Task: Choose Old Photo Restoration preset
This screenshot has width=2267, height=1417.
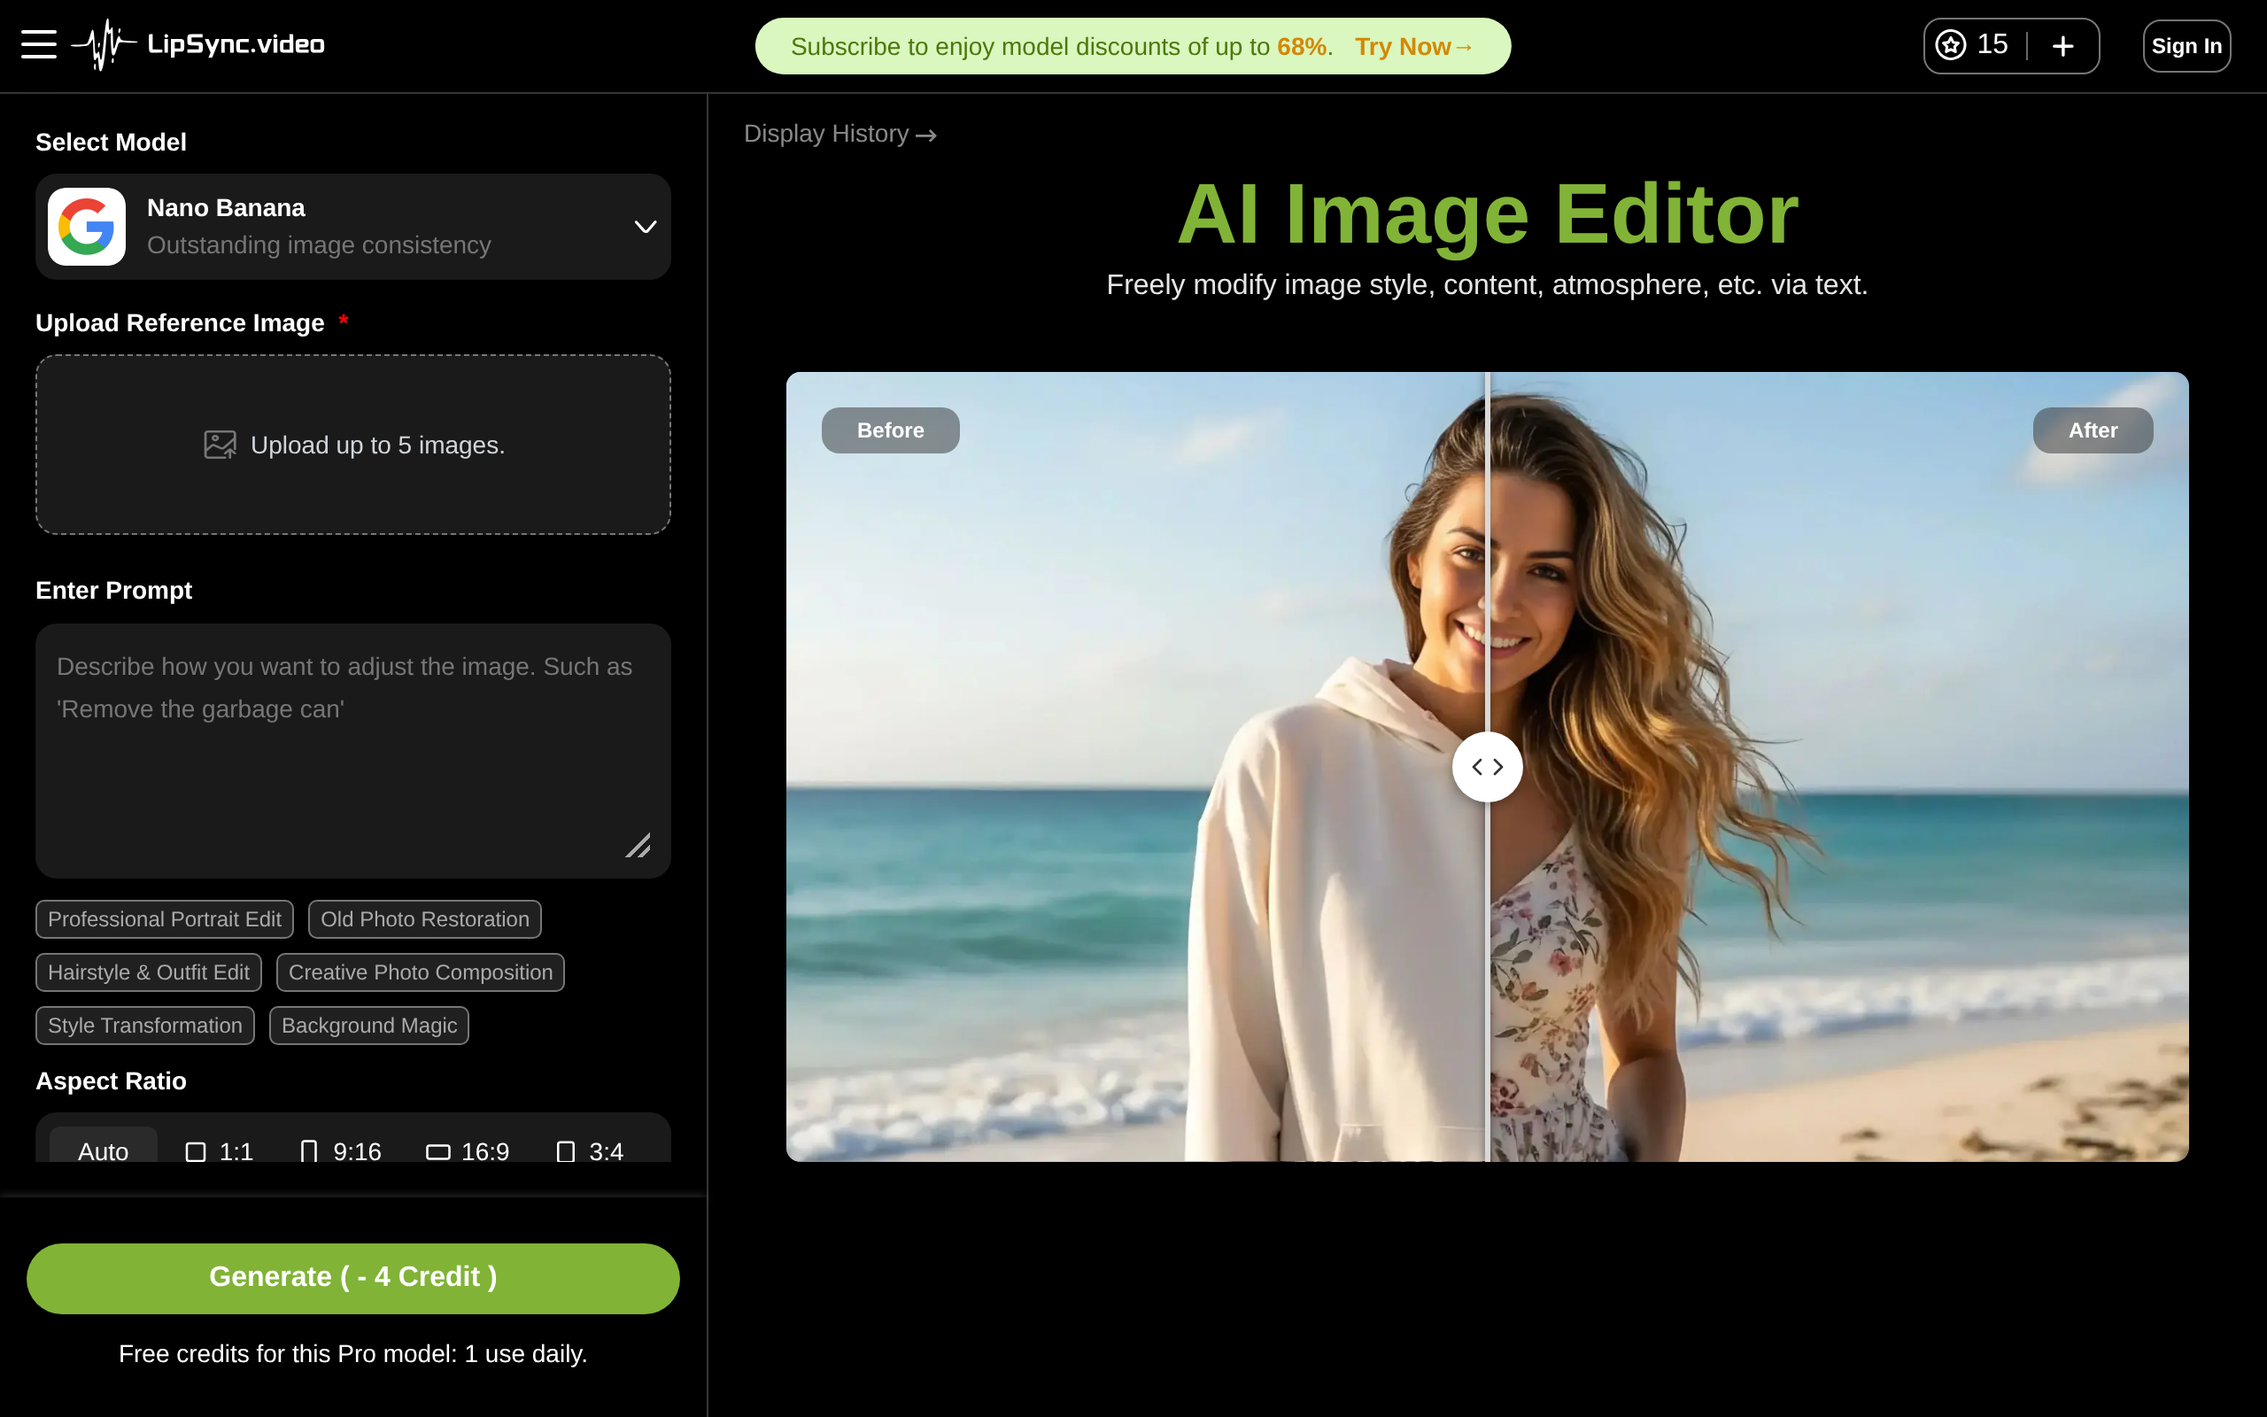Action: click(425, 919)
